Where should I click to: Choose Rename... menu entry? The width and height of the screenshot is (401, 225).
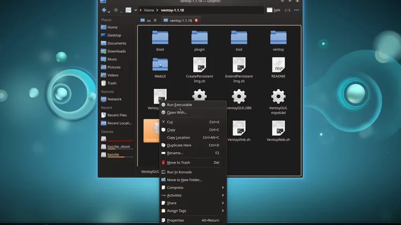(x=193, y=153)
